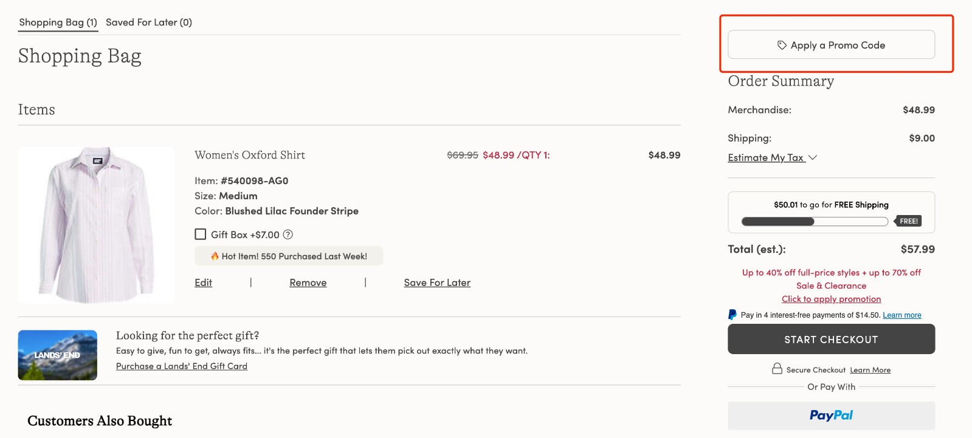Open Click to apply promotion link
This screenshot has width=972, height=438.
pos(831,298)
